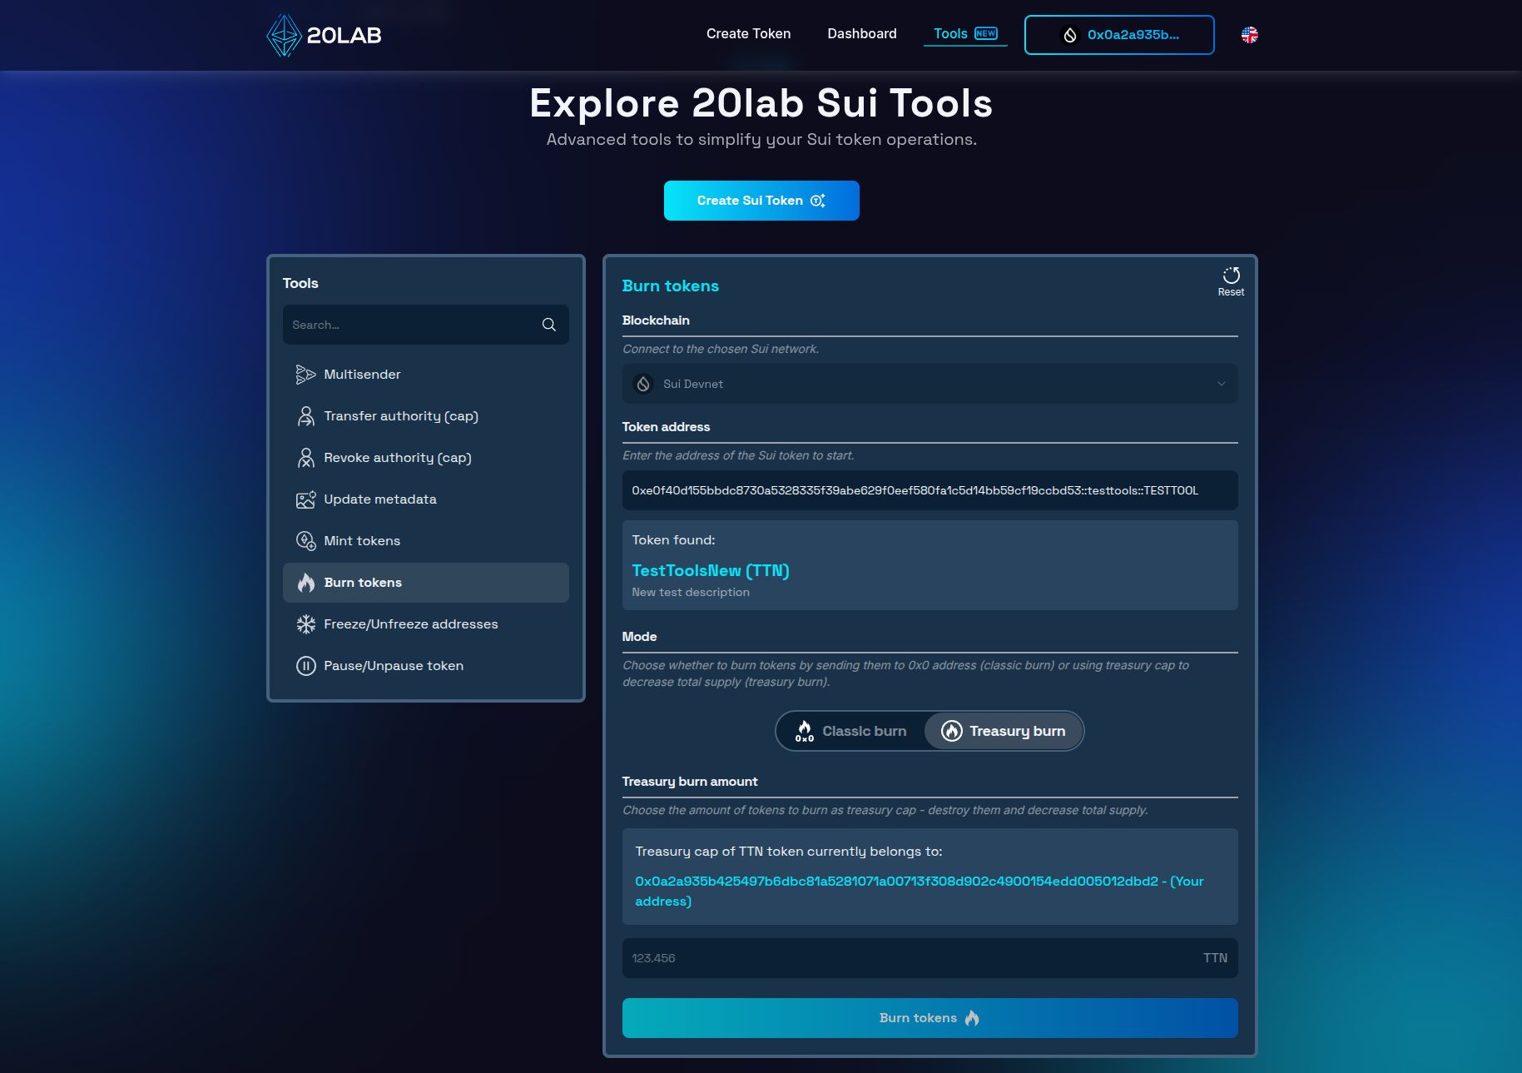The height and width of the screenshot is (1073, 1522).
Task: Open the language flag selector
Action: coord(1249,35)
